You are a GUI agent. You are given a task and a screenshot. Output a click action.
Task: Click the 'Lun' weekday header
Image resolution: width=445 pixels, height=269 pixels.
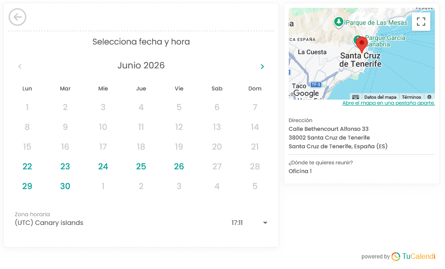(27, 89)
